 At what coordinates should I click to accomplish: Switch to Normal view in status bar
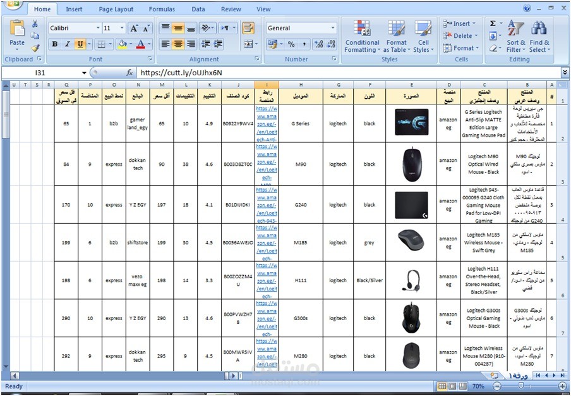(442, 386)
